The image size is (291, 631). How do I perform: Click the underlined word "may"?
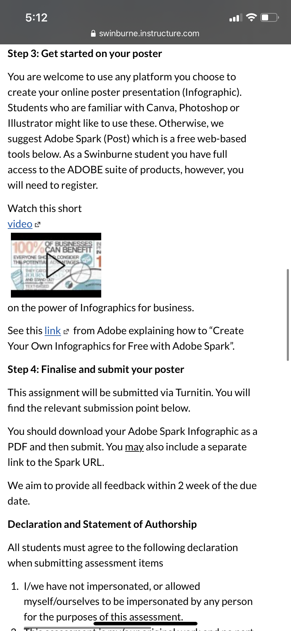point(134,447)
